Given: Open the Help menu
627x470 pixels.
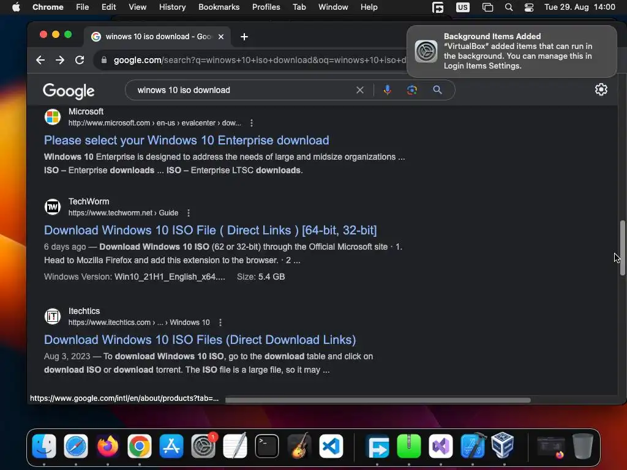Looking at the screenshot, I should [x=369, y=7].
